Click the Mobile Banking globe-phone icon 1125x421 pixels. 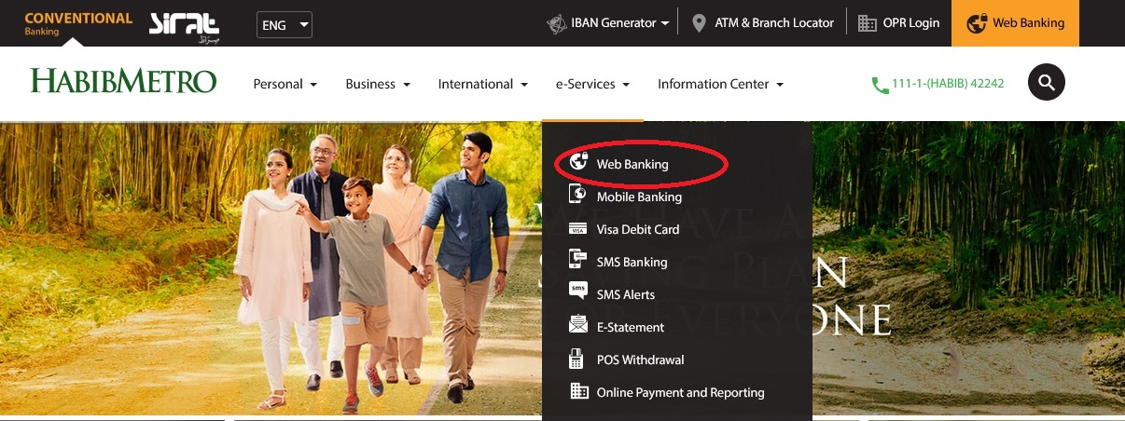pyautogui.click(x=578, y=196)
